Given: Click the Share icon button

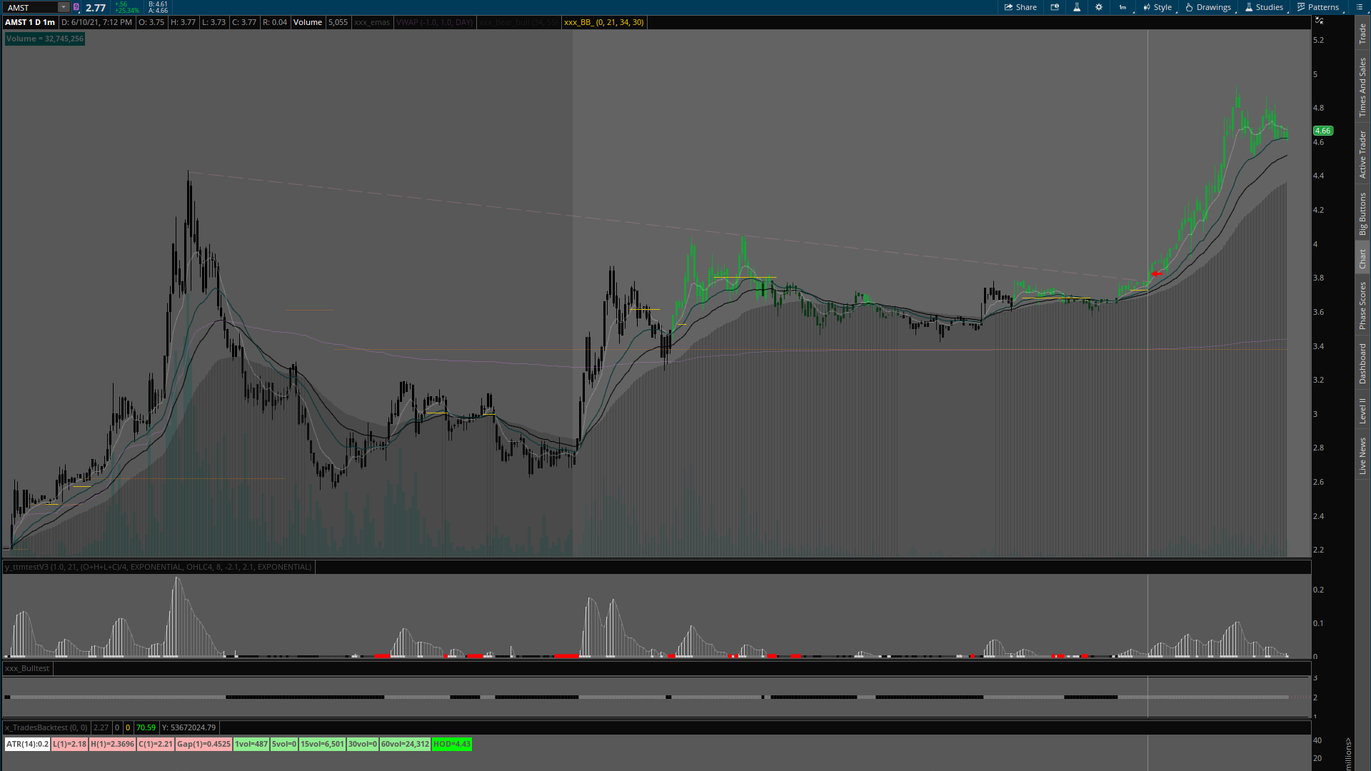Looking at the screenshot, I should click(x=1020, y=7).
